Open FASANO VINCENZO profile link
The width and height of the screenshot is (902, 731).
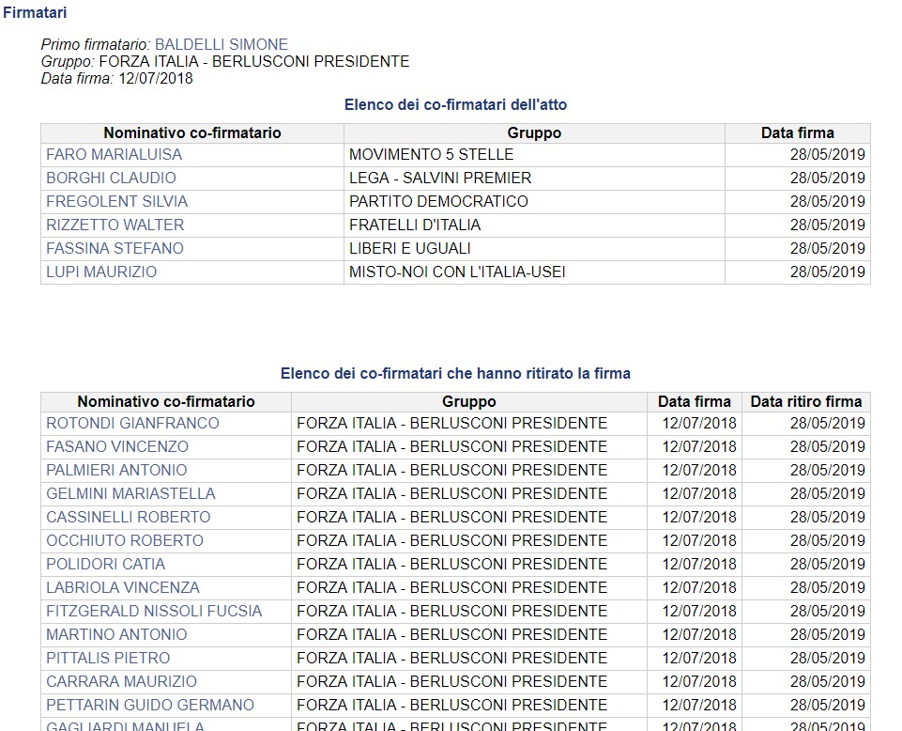[x=117, y=446]
